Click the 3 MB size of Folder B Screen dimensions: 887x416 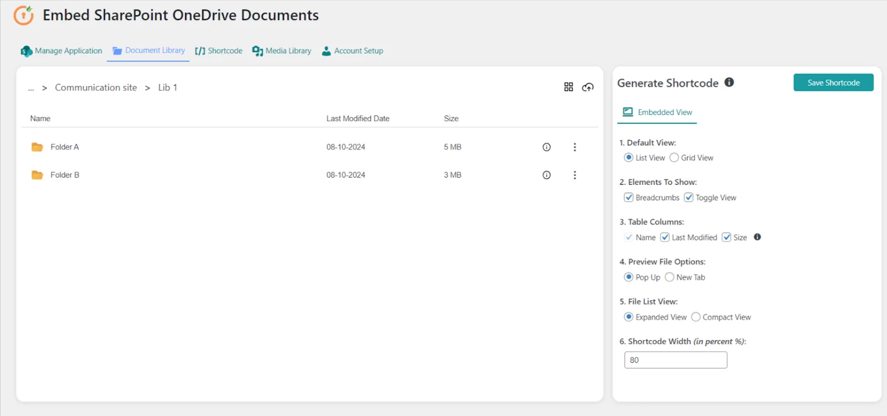(x=452, y=175)
